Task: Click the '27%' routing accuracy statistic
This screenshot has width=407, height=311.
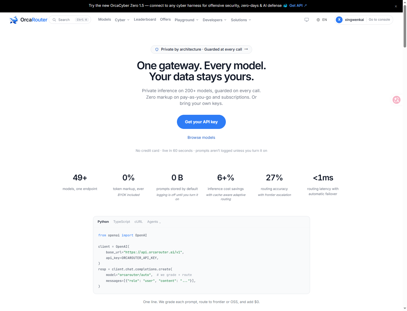Action: click(x=274, y=178)
